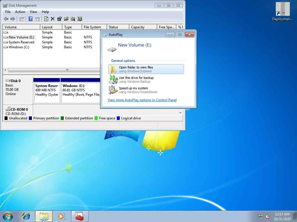This screenshot has width=297, height=222.
Task: Sort by the Free Space column header
Action: point(166,27)
